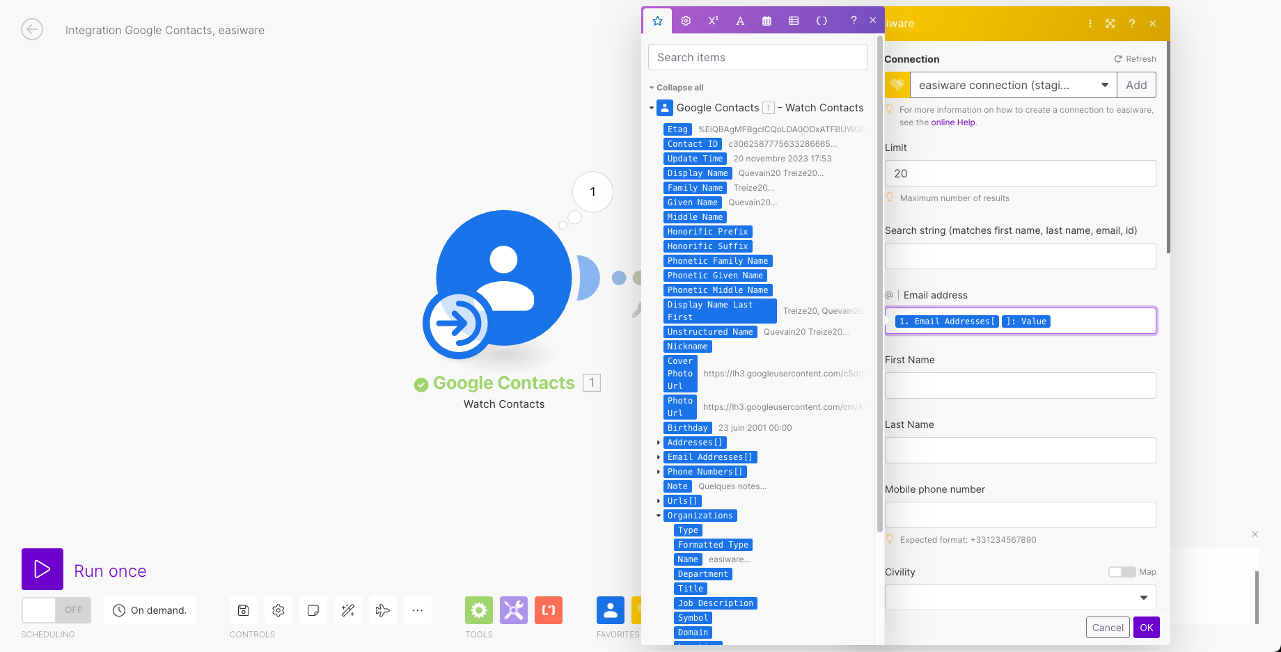Screen dimensions: 1281x652
Task: Click the auto-align magic wand icon
Action: [348, 610]
